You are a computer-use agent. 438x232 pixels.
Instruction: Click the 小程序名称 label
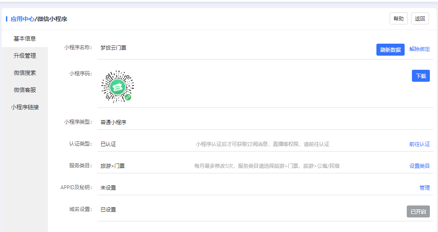(78, 48)
